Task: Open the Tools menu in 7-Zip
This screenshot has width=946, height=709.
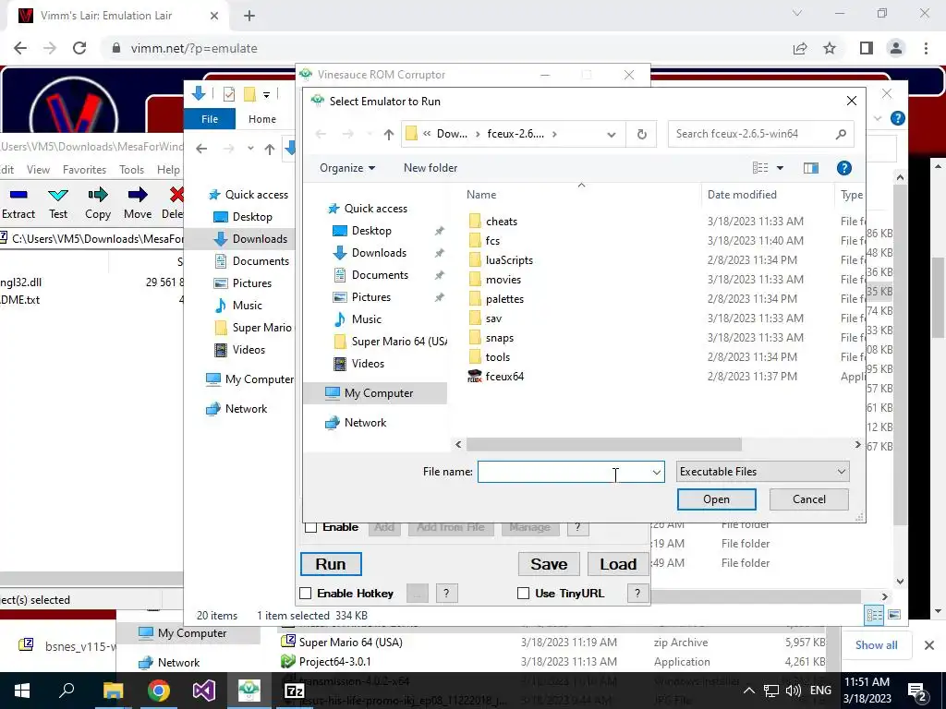Action: (131, 170)
